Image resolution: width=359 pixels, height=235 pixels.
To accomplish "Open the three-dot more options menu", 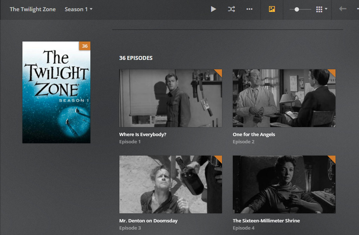I will coord(249,9).
